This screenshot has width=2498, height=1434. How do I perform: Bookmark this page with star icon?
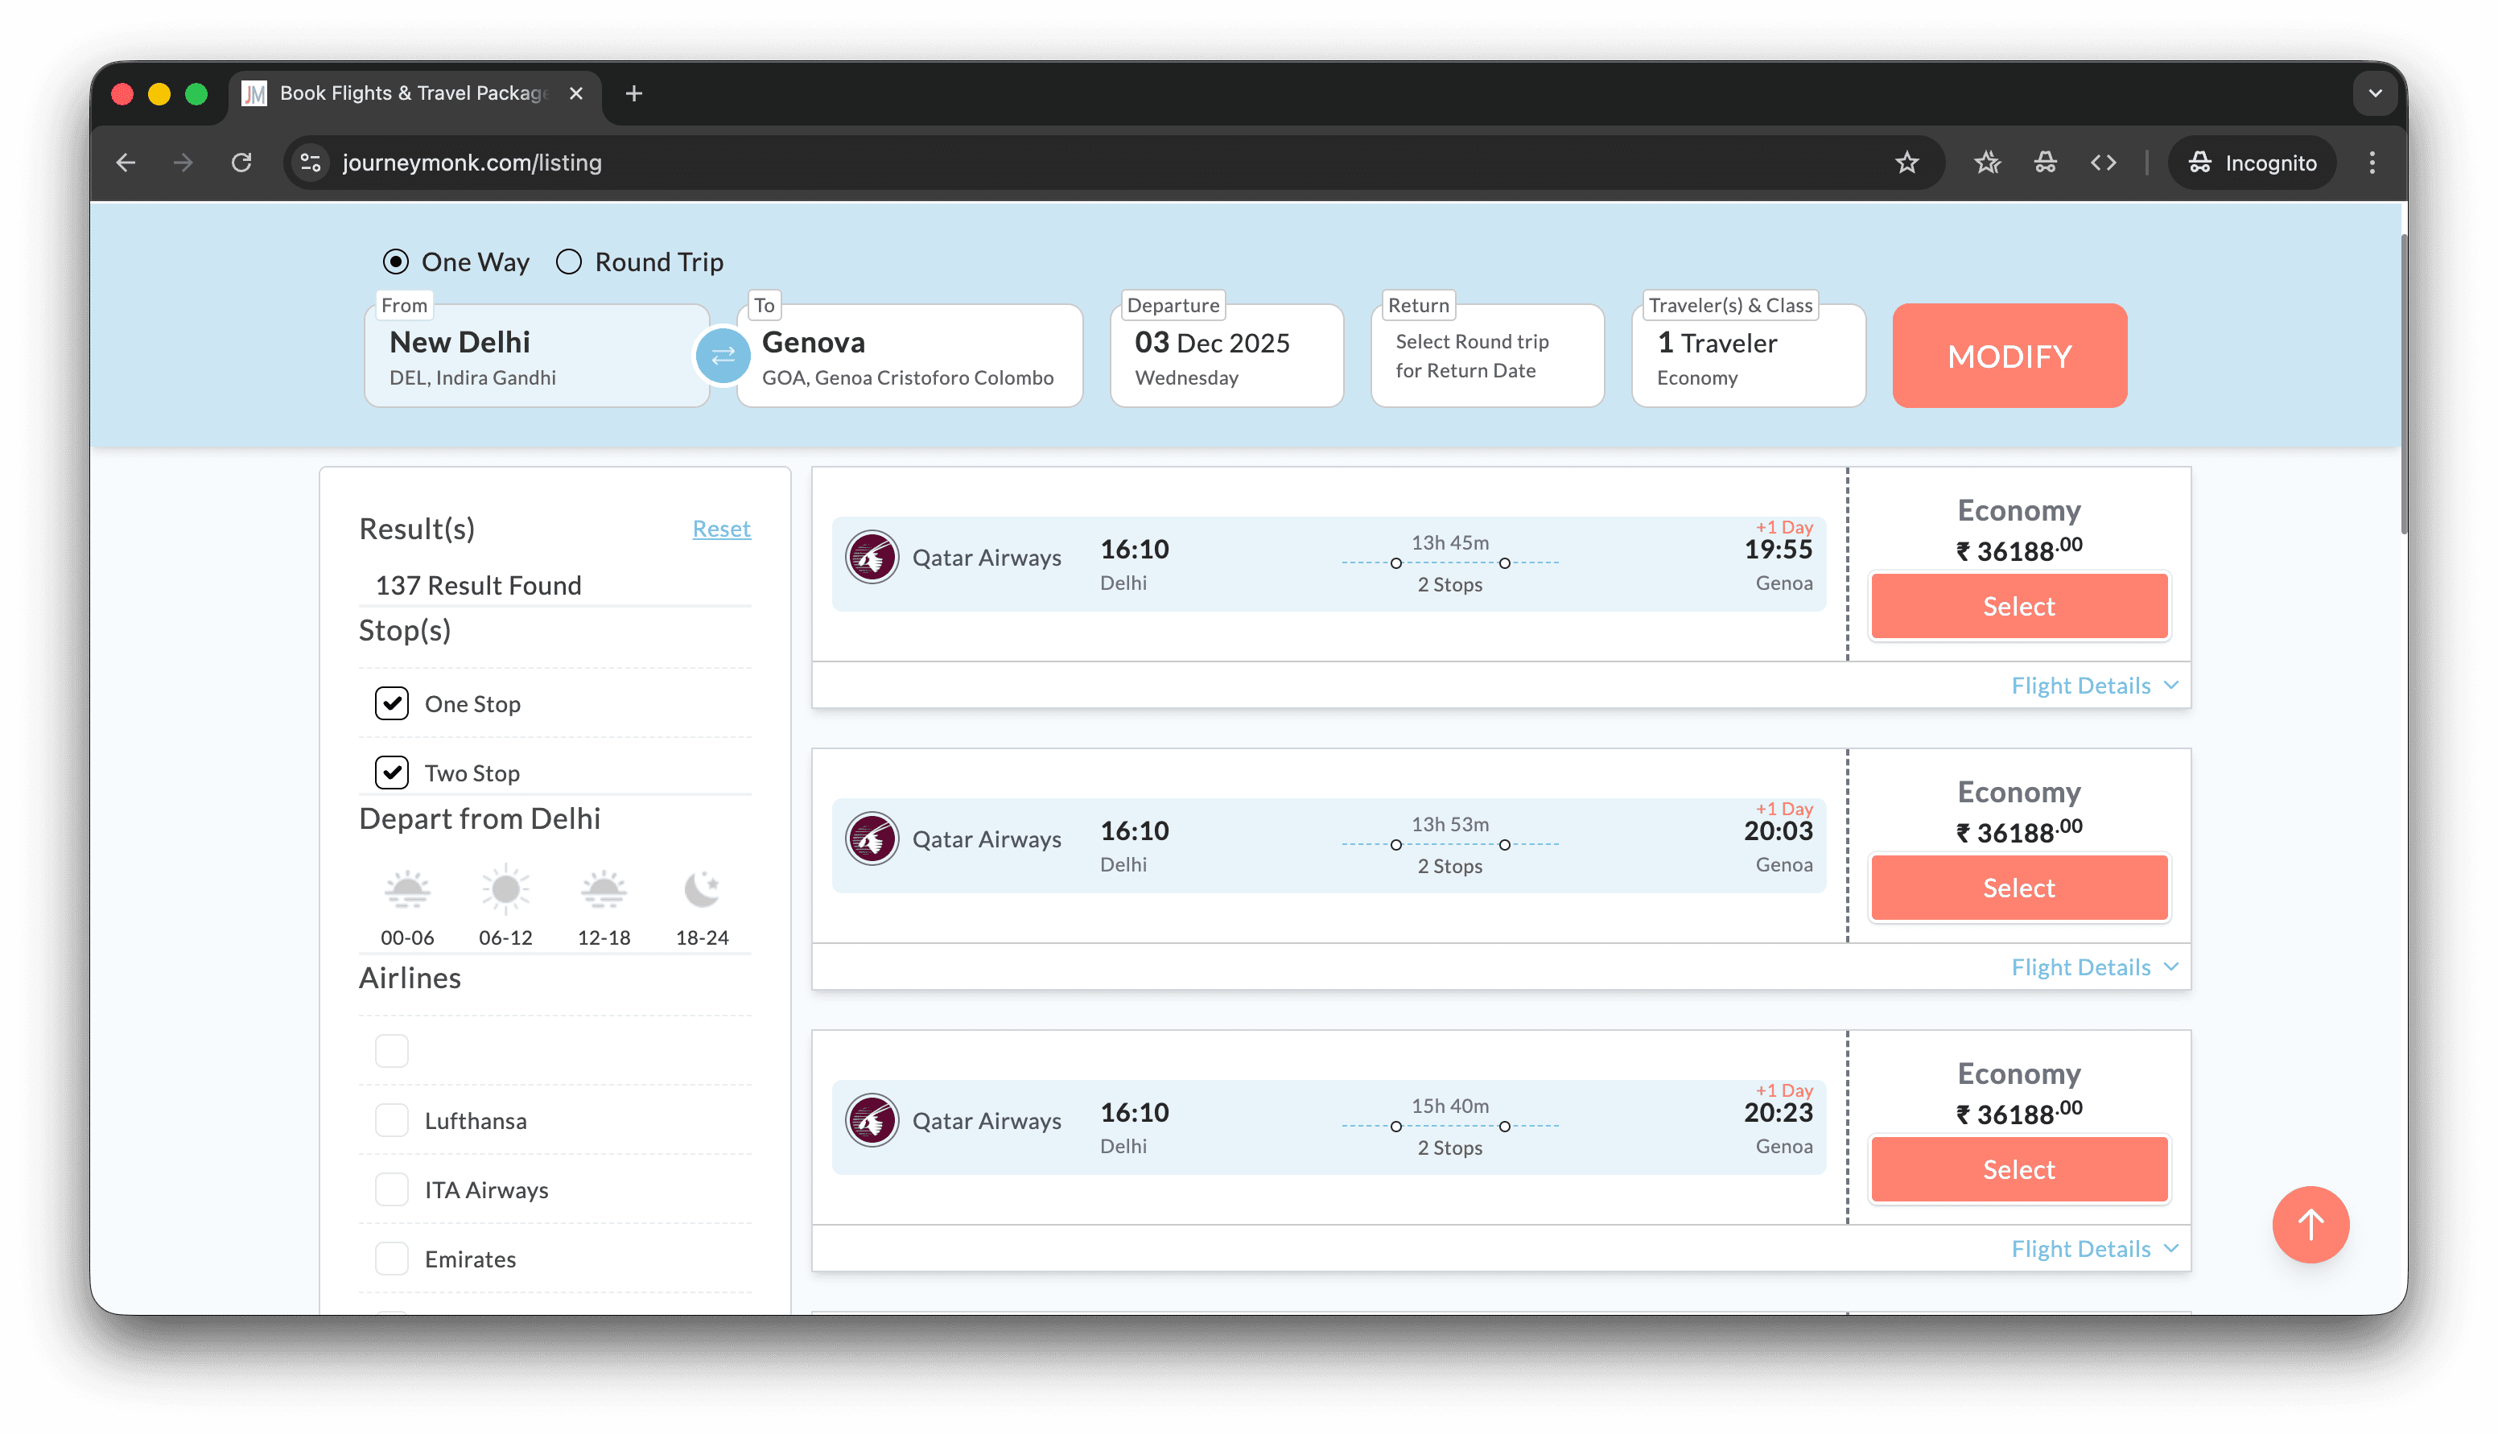point(1906,163)
